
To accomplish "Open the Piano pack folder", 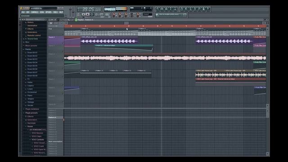I will point(30,96).
